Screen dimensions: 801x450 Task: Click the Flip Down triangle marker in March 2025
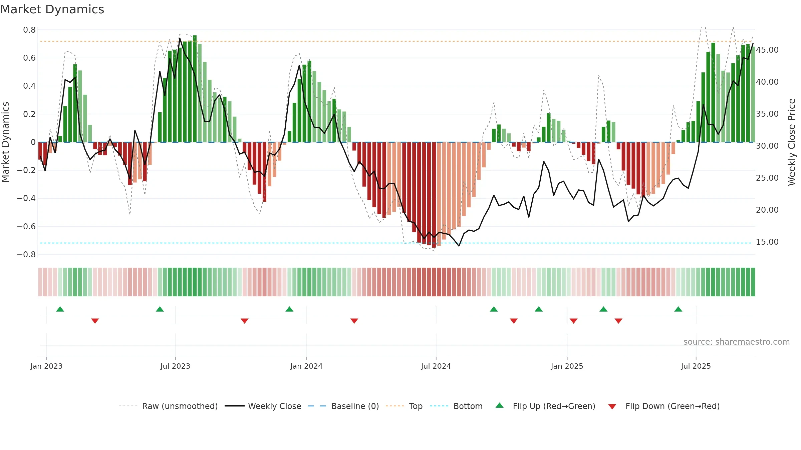(x=618, y=321)
